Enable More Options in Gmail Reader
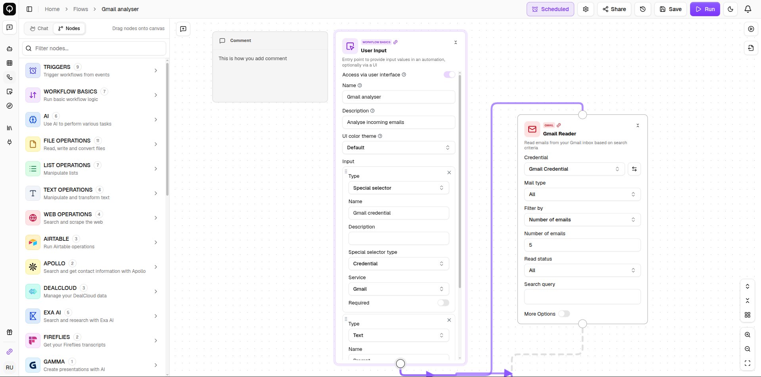 click(564, 314)
